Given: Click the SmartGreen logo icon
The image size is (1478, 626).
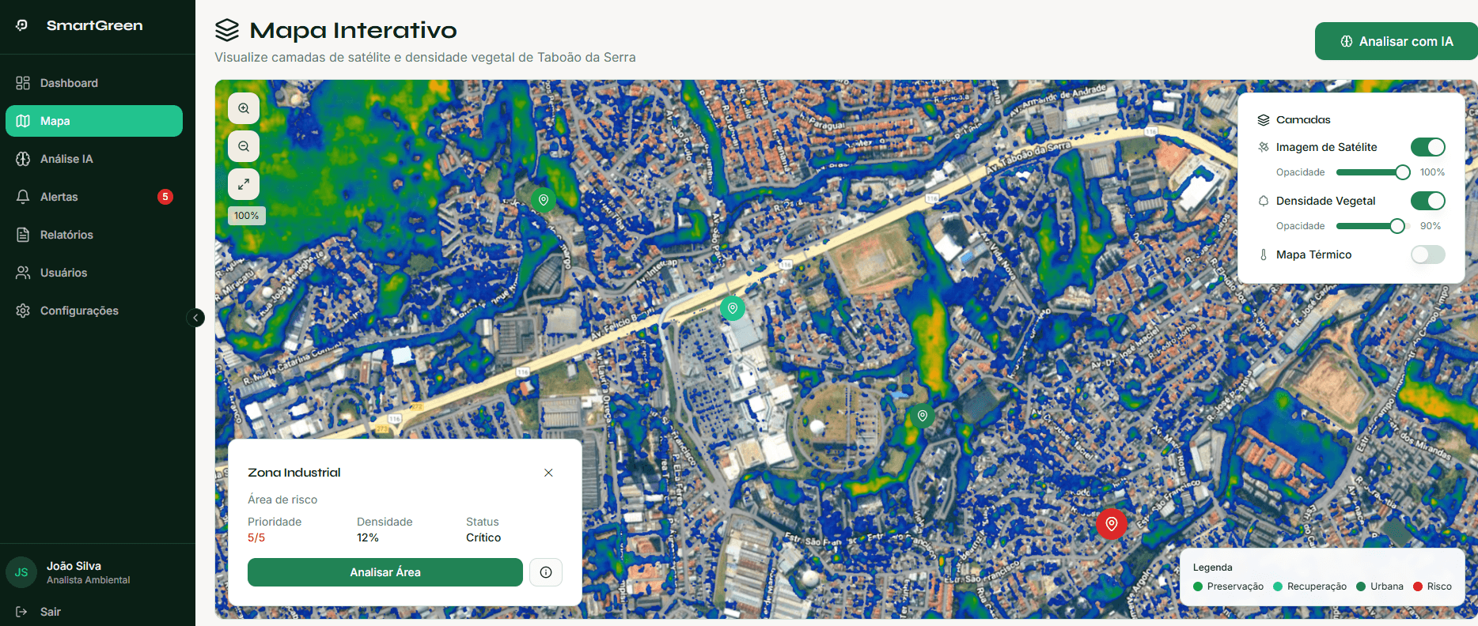Looking at the screenshot, I should (x=22, y=25).
